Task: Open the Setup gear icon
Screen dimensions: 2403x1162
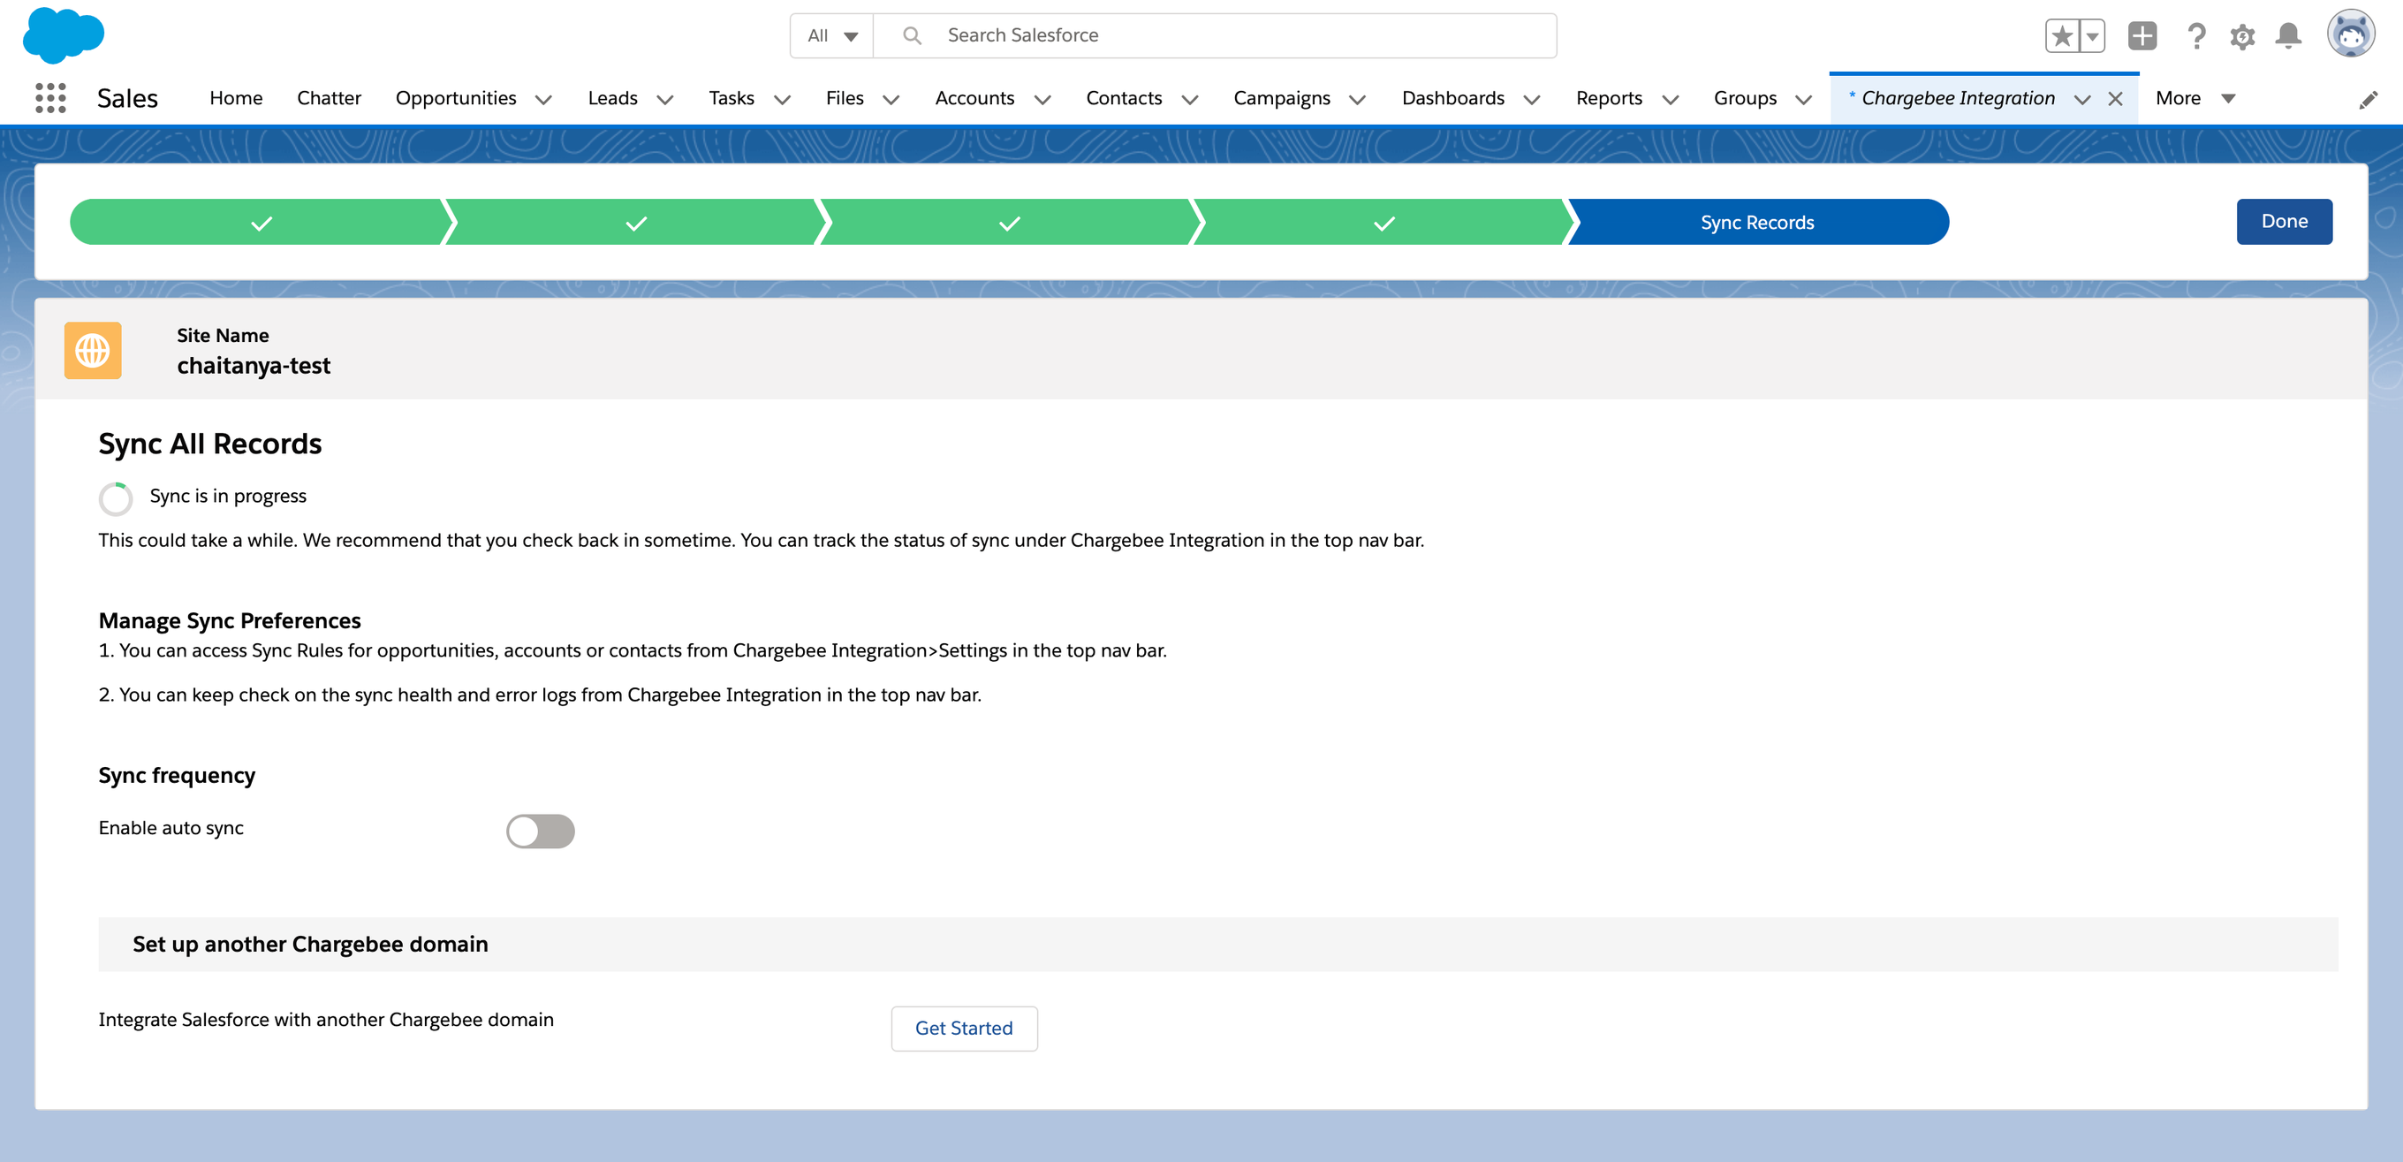Action: pyautogui.click(x=2242, y=36)
